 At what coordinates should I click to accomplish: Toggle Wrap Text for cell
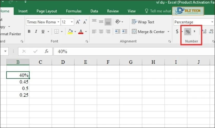[x=143, y=22]
